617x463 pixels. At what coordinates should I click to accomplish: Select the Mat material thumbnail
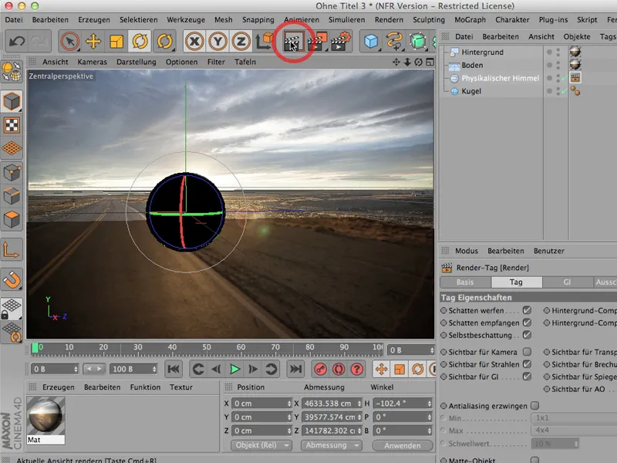click(x=46, y=416)
